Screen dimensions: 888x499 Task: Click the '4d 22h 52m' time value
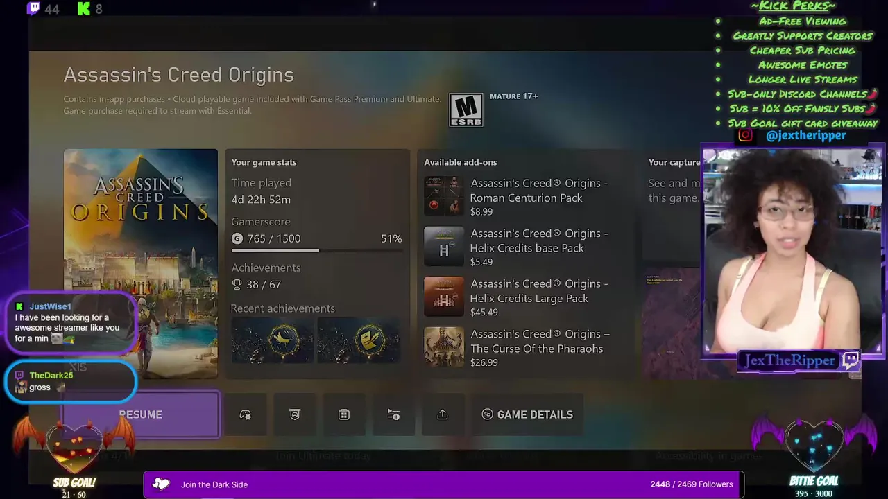[261, 200]
